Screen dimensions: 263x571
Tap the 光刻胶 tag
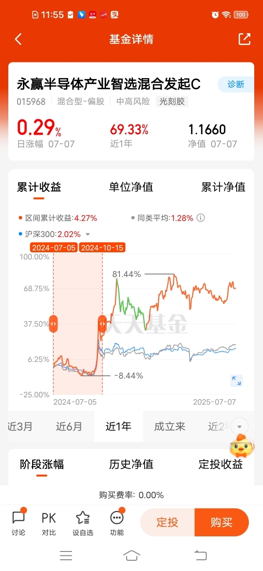tap(172, 101)
